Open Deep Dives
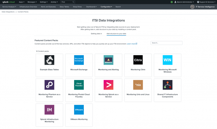 (x=77, y=7)
